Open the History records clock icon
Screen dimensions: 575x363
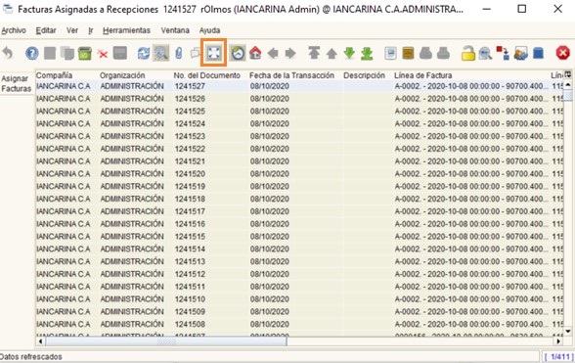(238, 54)
